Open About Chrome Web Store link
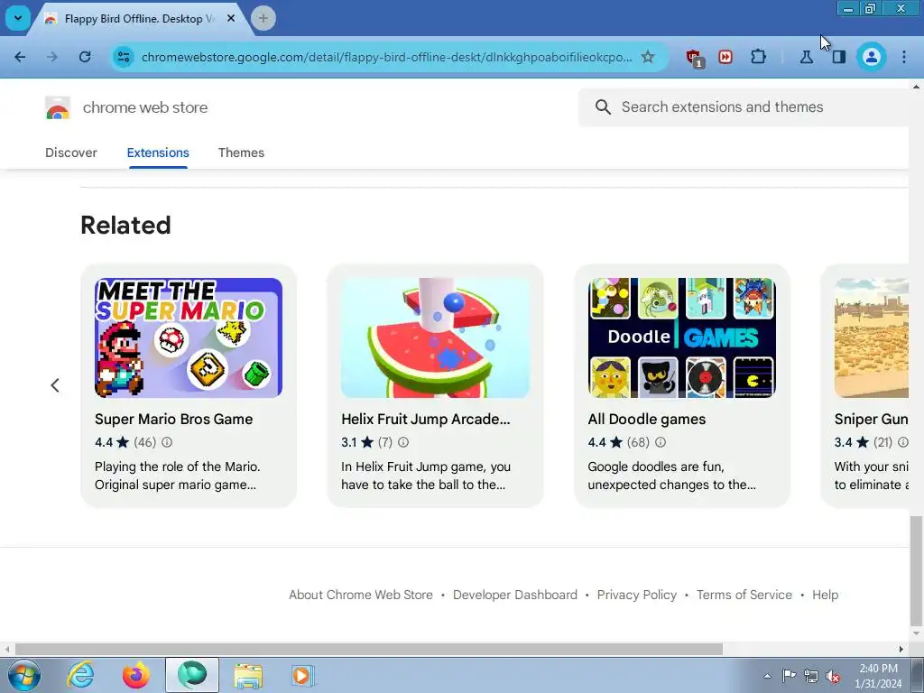The height and width of the screenshot is (693, 924). (x=361, y=595)
